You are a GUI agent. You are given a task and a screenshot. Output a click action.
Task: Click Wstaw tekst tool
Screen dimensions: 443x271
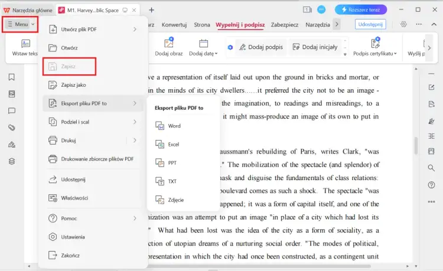point(25,47)
